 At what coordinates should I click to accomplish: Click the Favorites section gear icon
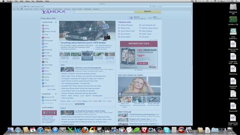(56, 94)
